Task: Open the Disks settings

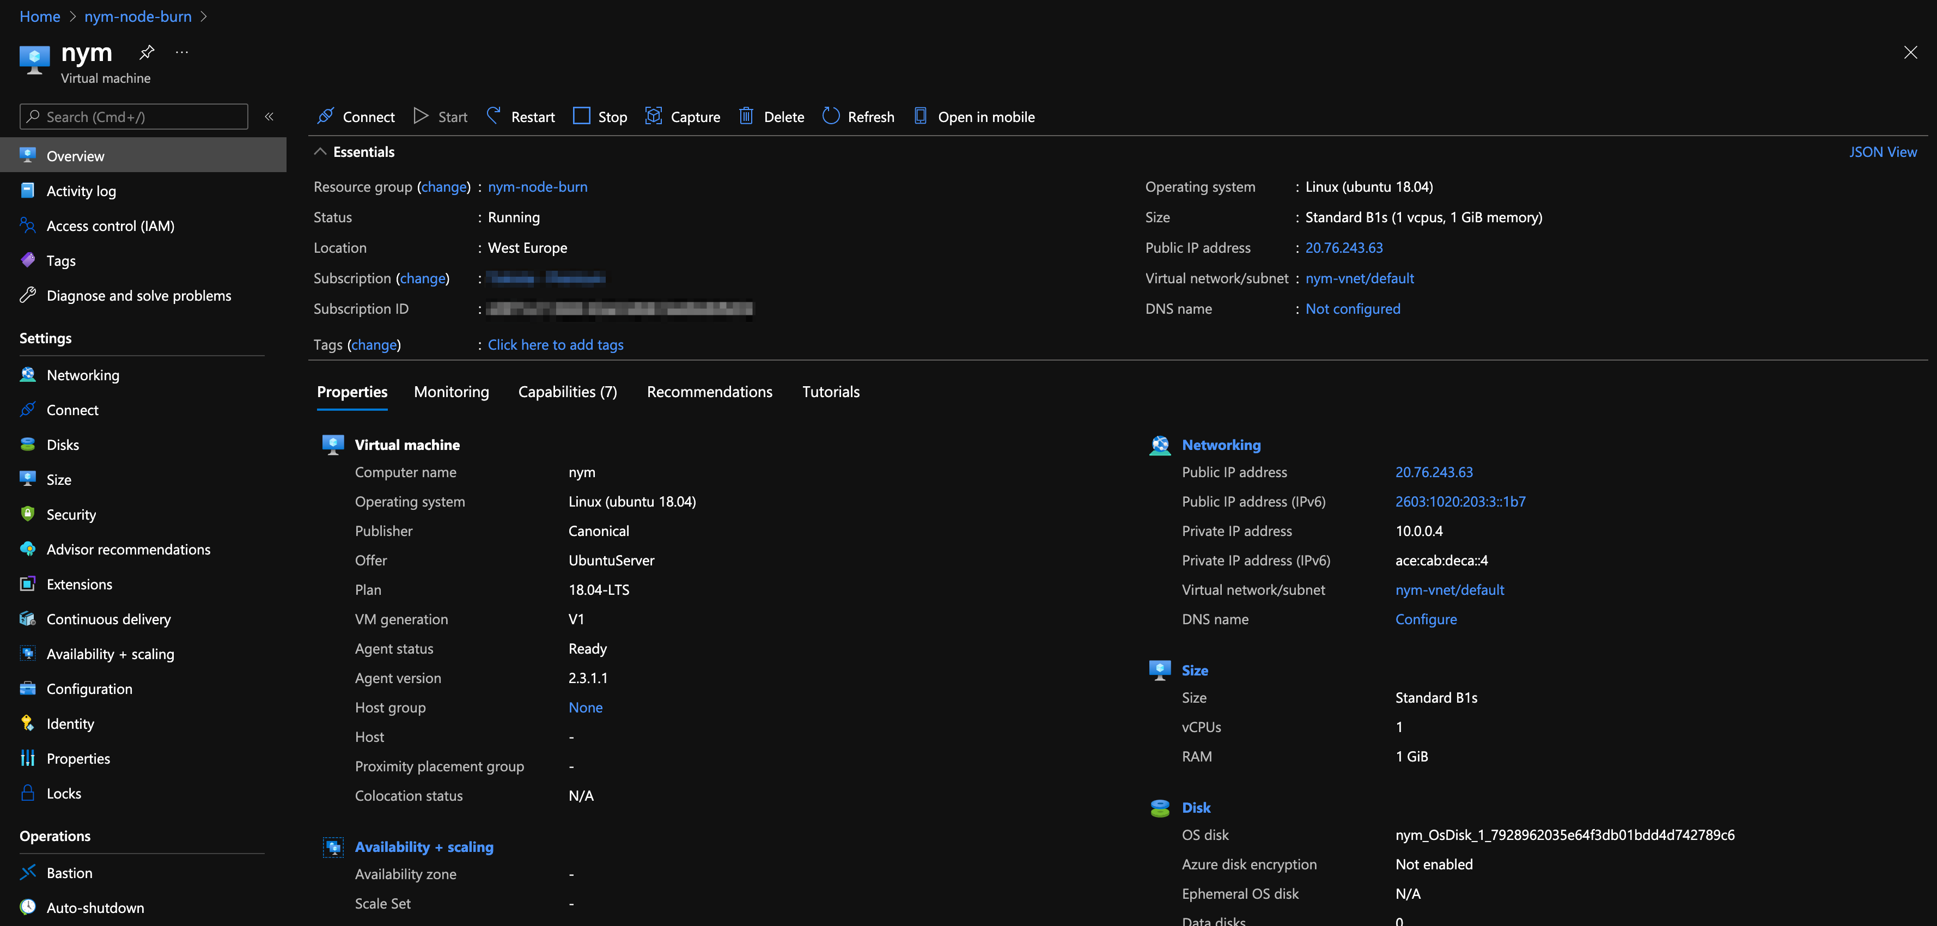Action: [63, 444]
